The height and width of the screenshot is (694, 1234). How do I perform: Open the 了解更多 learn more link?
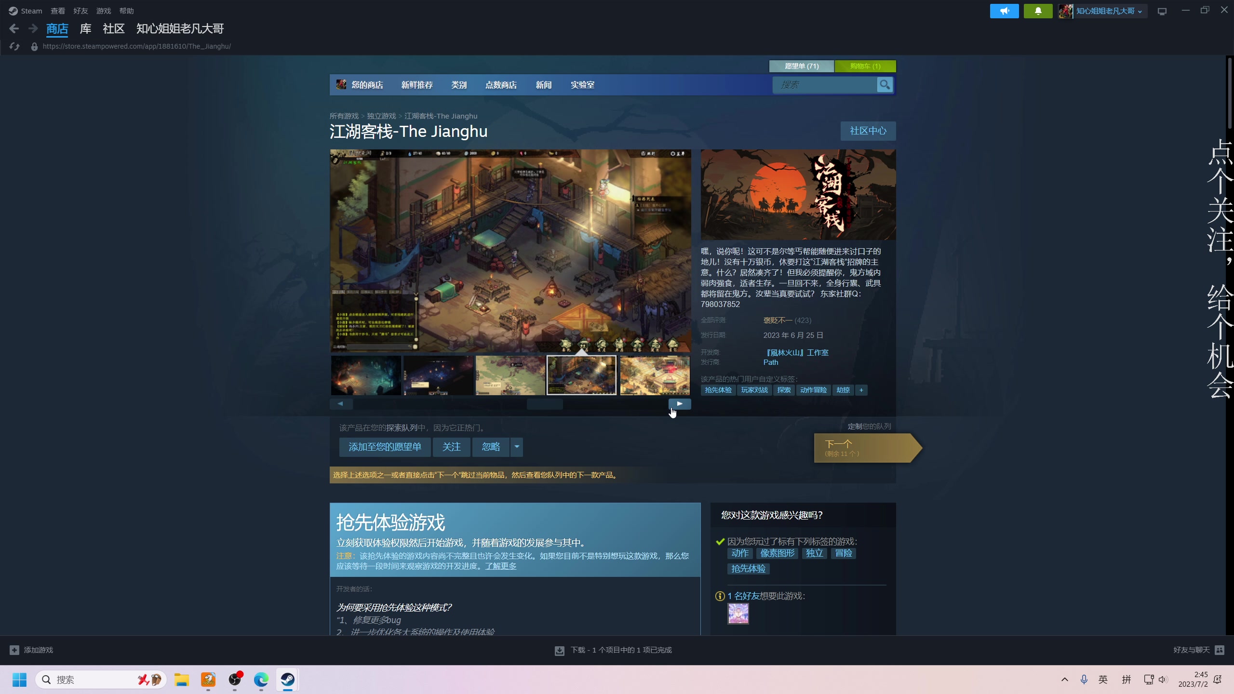[500, 566]
